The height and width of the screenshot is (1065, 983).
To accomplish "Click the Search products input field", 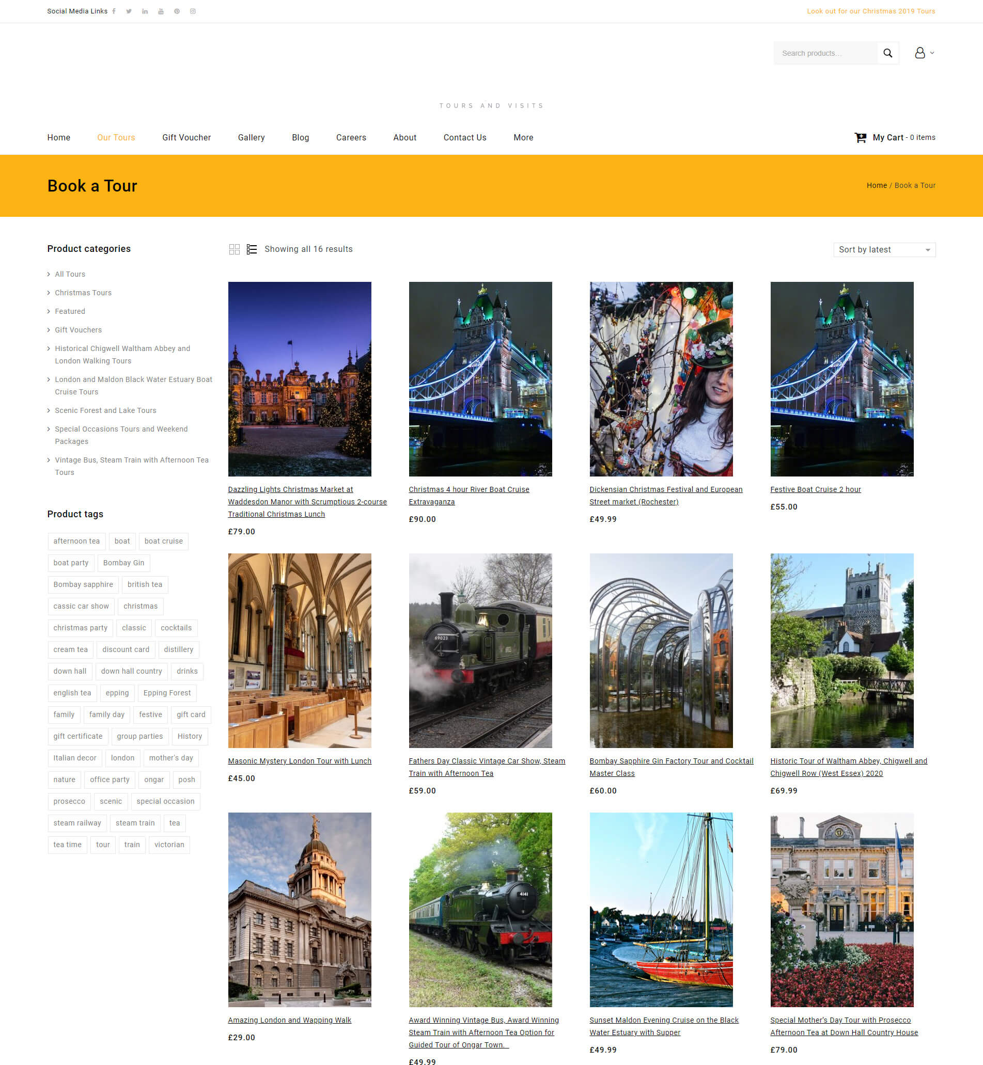I will pyautogui.click(x=825, y=53).
